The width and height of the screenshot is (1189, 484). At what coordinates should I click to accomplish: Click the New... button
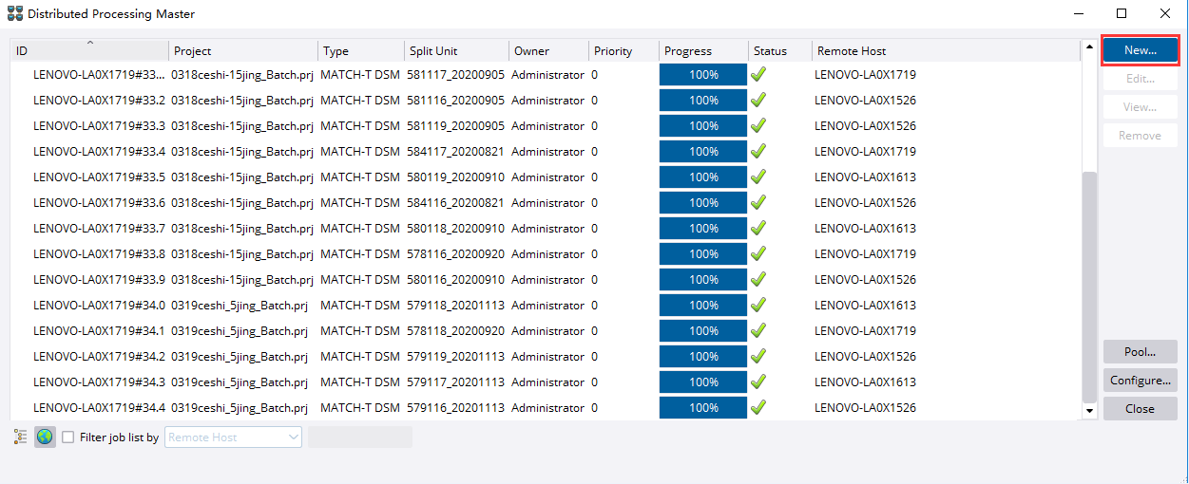pyautogui.click(x=1140, y=50)
